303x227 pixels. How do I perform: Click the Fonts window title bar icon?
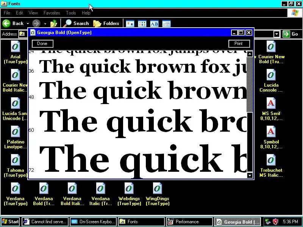[x=4, y=4]
